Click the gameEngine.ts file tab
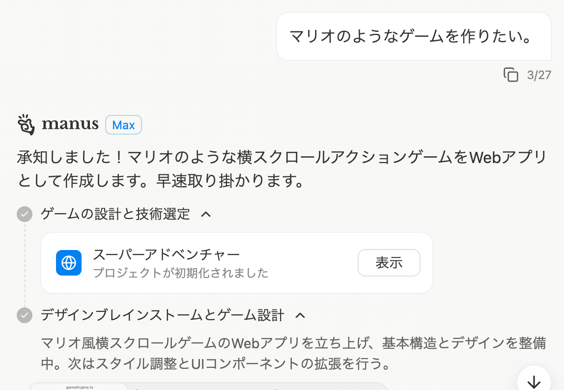The width and height of the screenshot is (564, 390). pyautogui.click(x=79, y=387)
